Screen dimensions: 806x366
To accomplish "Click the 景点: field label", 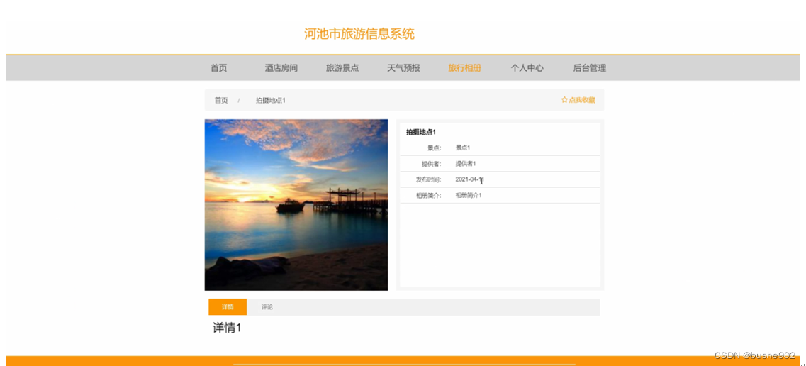I will click(435, 148).
